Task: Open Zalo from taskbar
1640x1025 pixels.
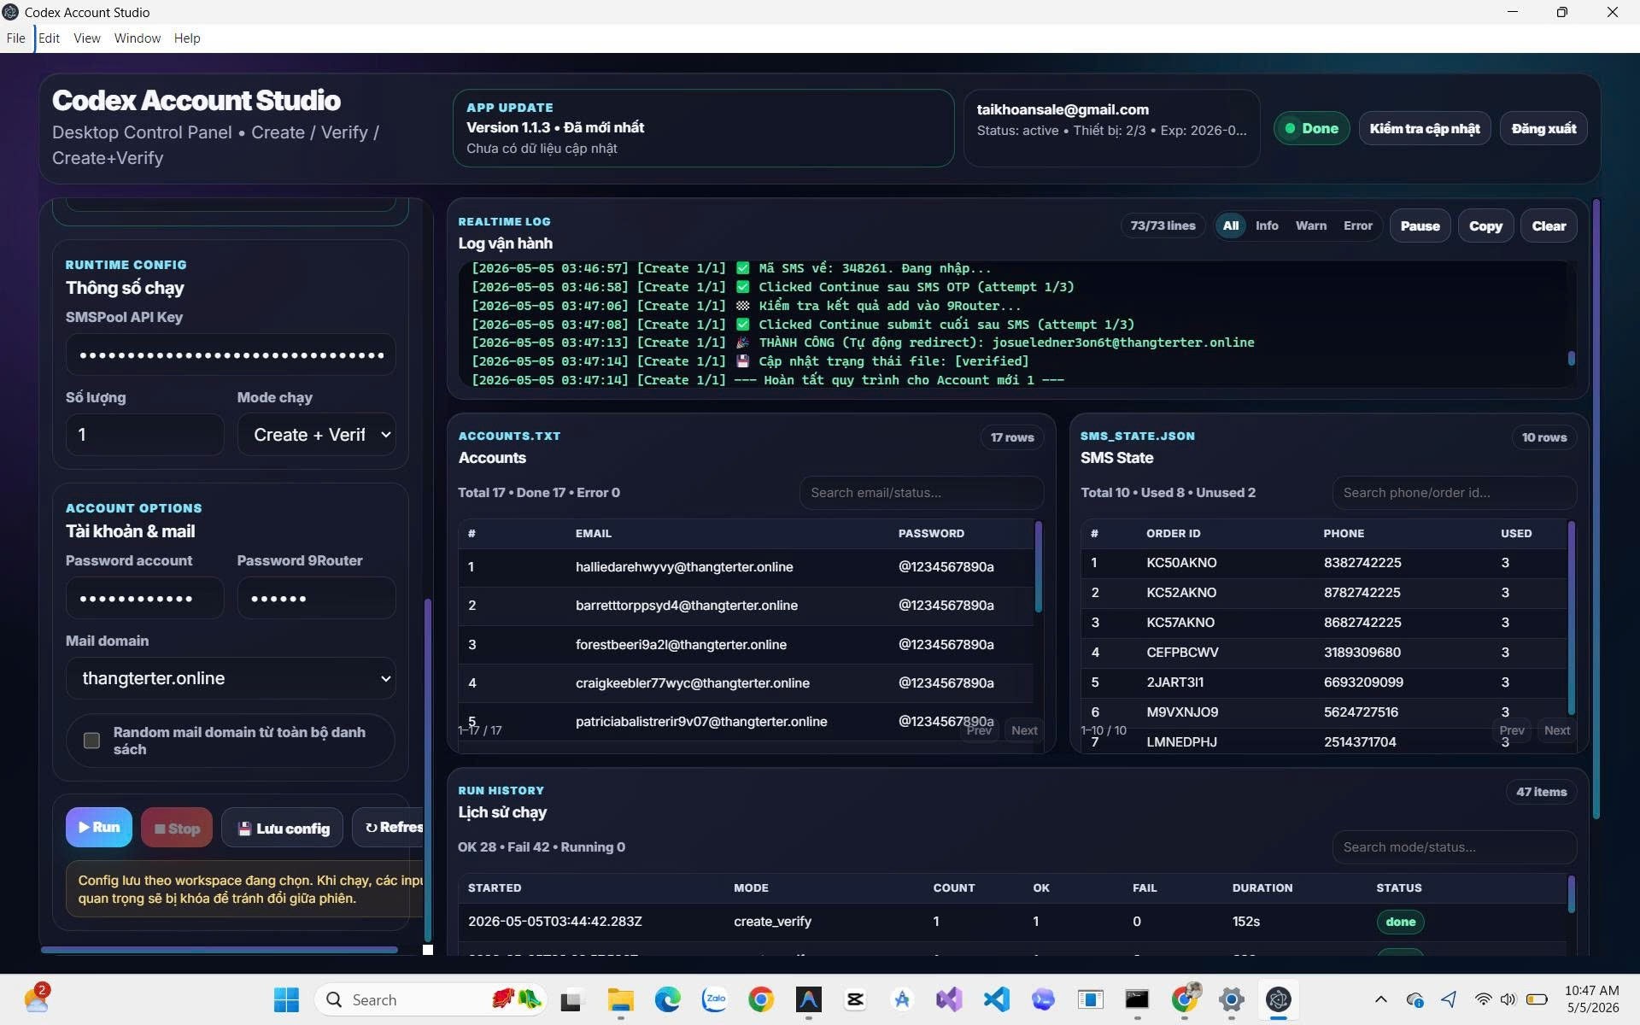Action: 714,999
